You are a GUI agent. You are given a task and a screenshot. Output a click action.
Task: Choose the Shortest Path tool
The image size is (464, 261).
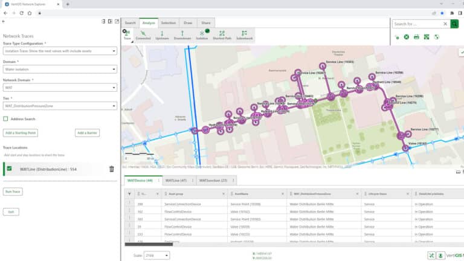click(x=222, y=34)
